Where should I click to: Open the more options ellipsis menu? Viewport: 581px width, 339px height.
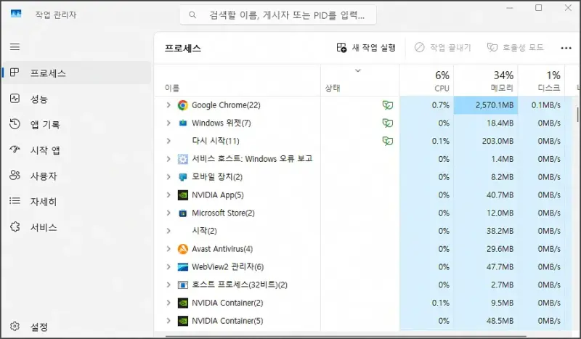click(x=566, y=48)
